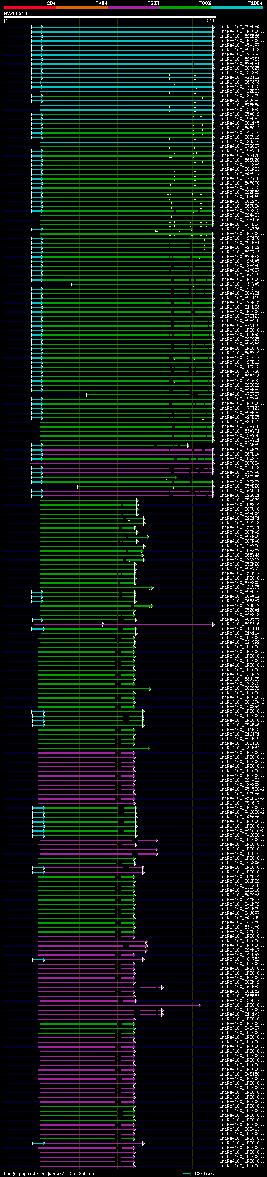
Task: Select hit label UniRef100_B9FLL0
Action: [239, 592]
